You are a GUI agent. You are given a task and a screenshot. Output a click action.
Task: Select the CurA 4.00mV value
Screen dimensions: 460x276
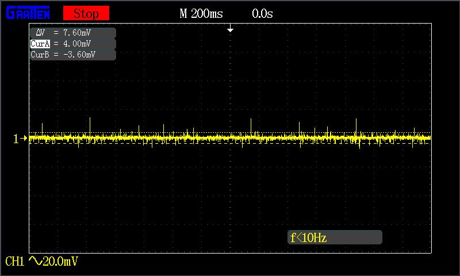click(77, 44)
